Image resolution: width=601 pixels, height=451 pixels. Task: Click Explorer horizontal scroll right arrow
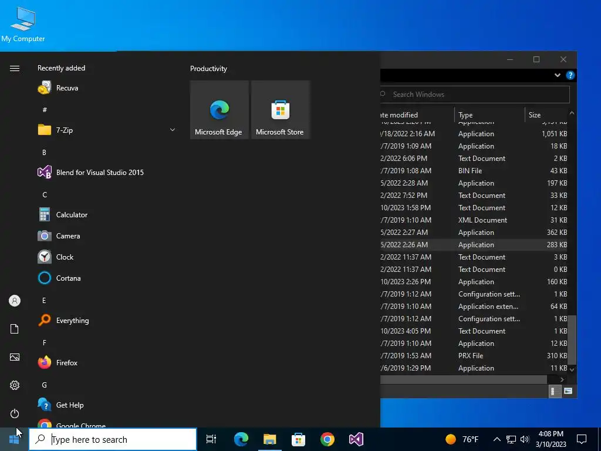point(562,380)
